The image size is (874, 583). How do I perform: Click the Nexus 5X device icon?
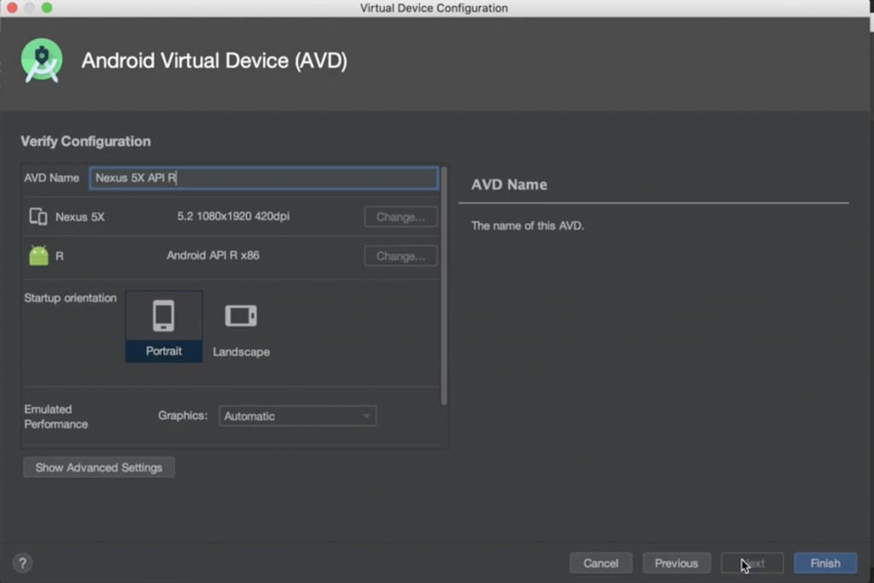coord(38,216)
